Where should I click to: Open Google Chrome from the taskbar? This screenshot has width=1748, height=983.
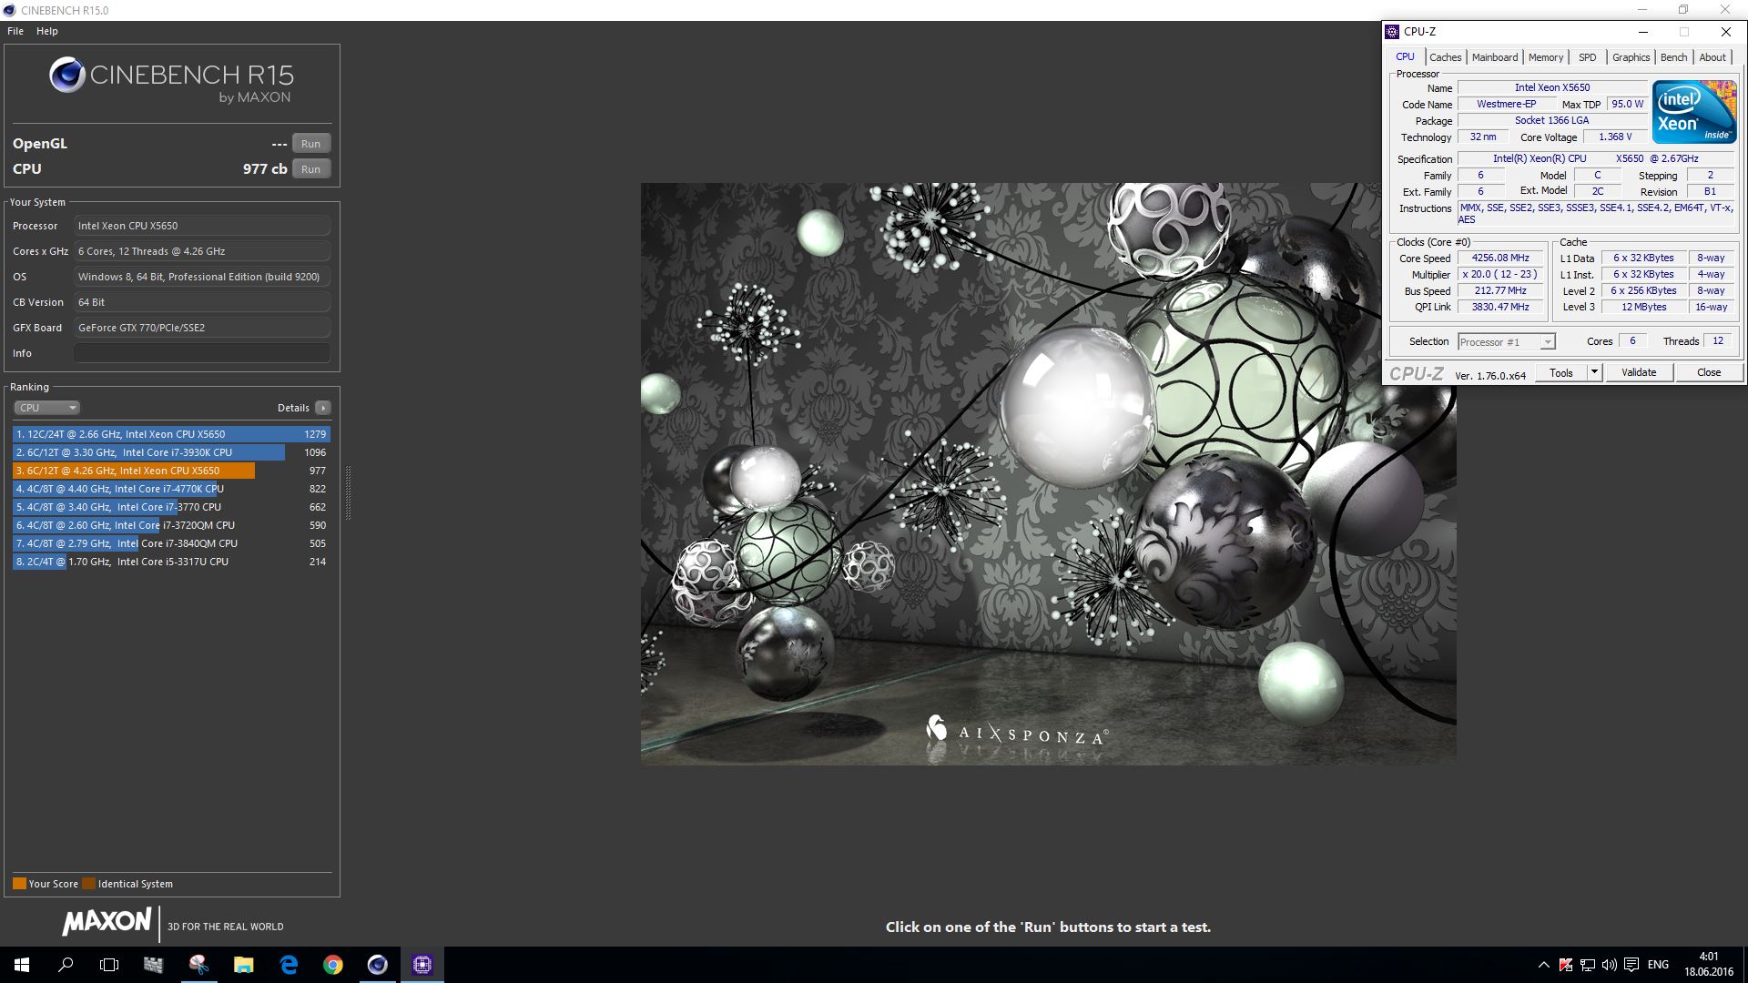(x=333, y=965)
